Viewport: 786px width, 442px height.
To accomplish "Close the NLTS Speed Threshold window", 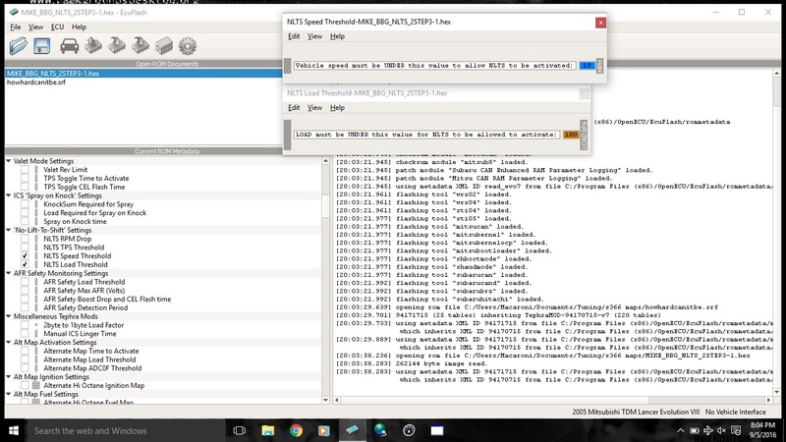I will (600, 23).
